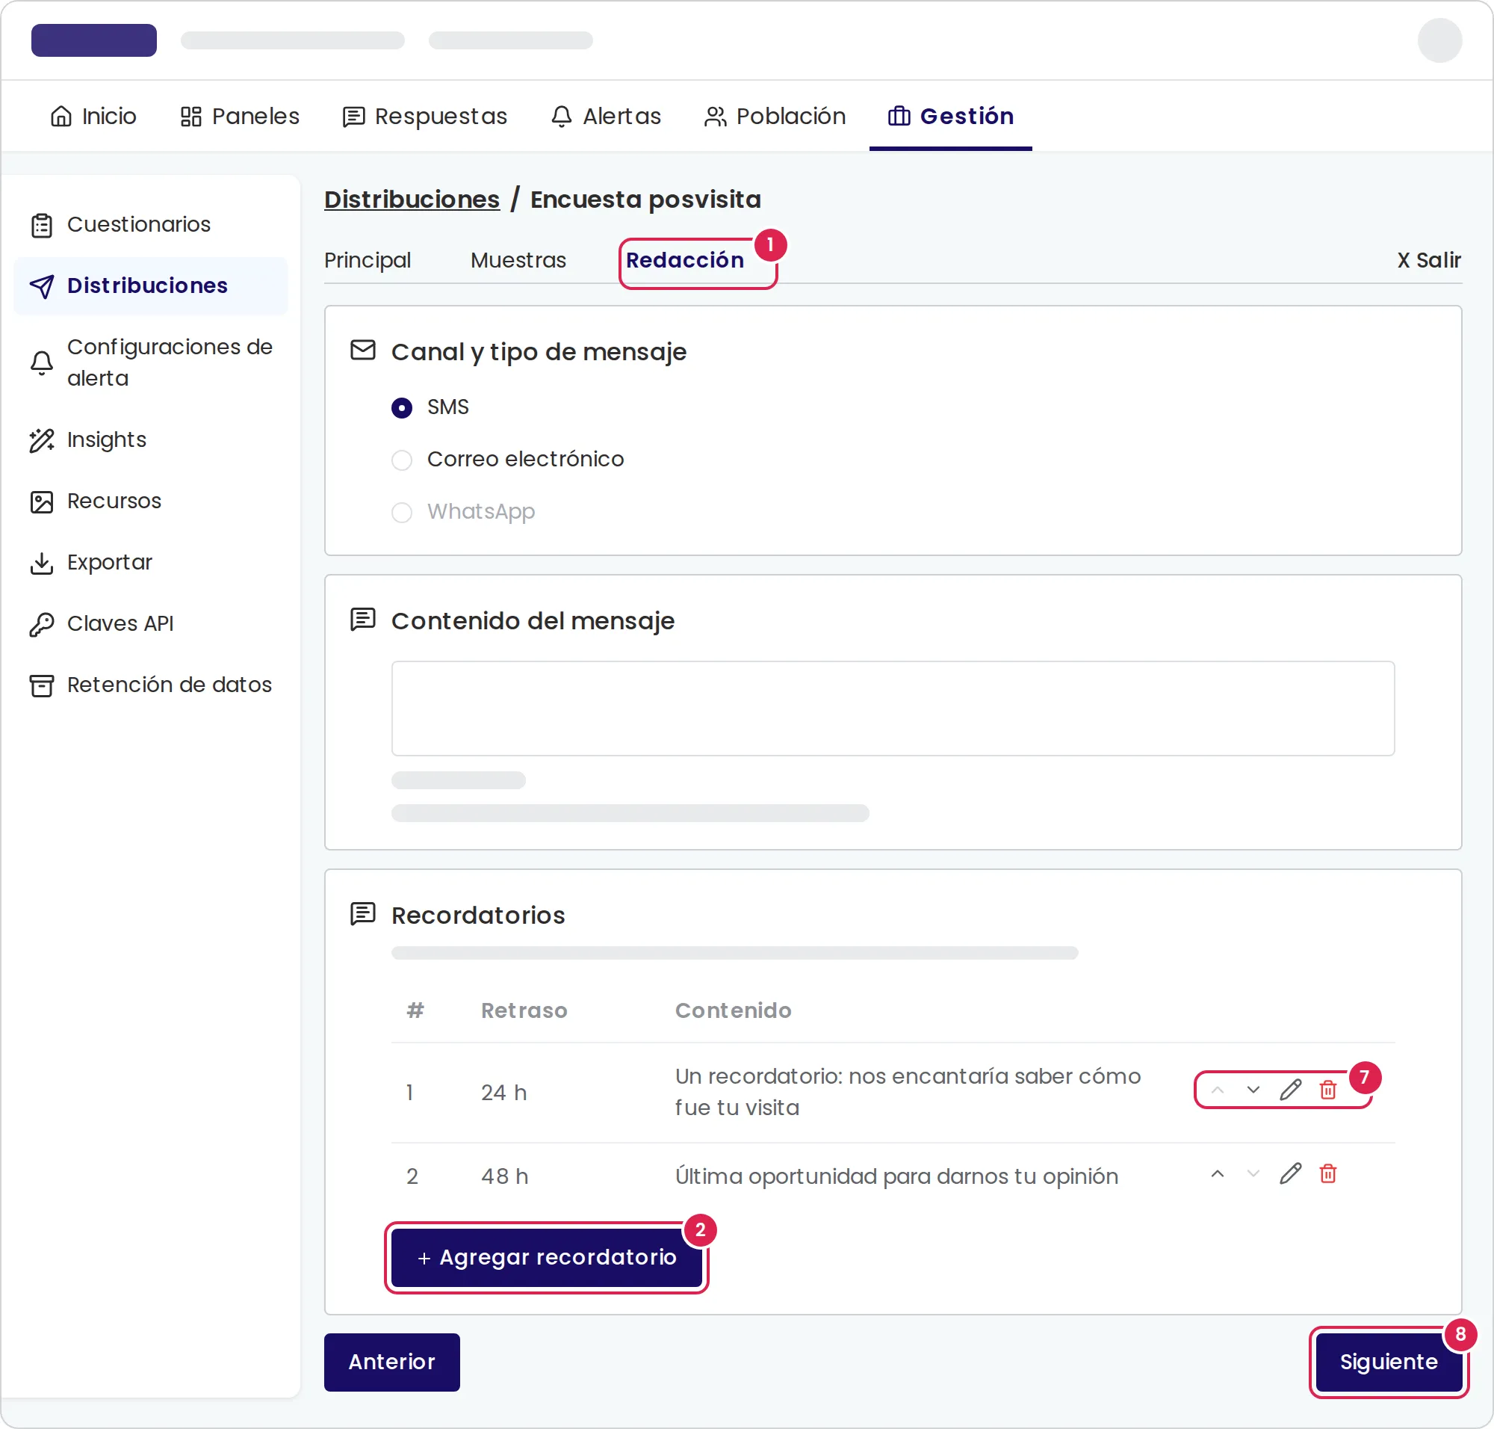Viewport: 1494px width, 1429px height.
Task: Click X Salir to exit
Action: (x=1429, y=261)
